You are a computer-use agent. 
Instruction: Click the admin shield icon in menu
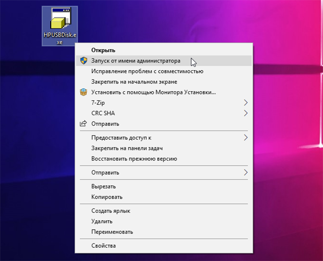tap(84, 61)
